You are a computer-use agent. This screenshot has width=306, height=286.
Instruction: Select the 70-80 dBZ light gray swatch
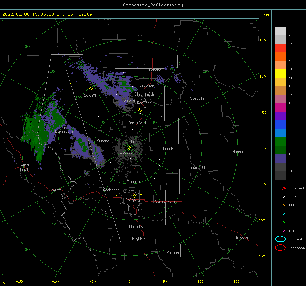(x=280, y=31)
